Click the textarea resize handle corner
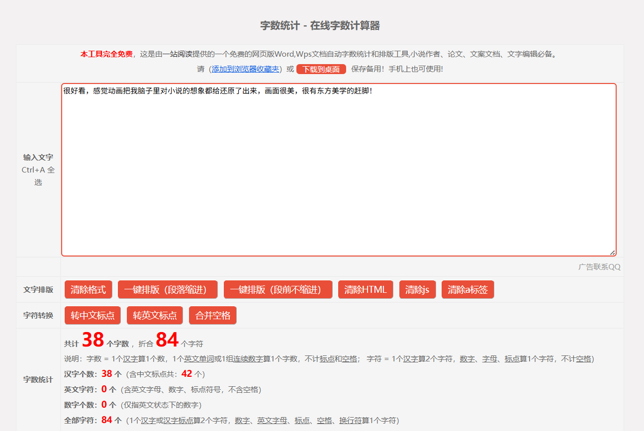The image size is (644, 431). tap(612, 252)
